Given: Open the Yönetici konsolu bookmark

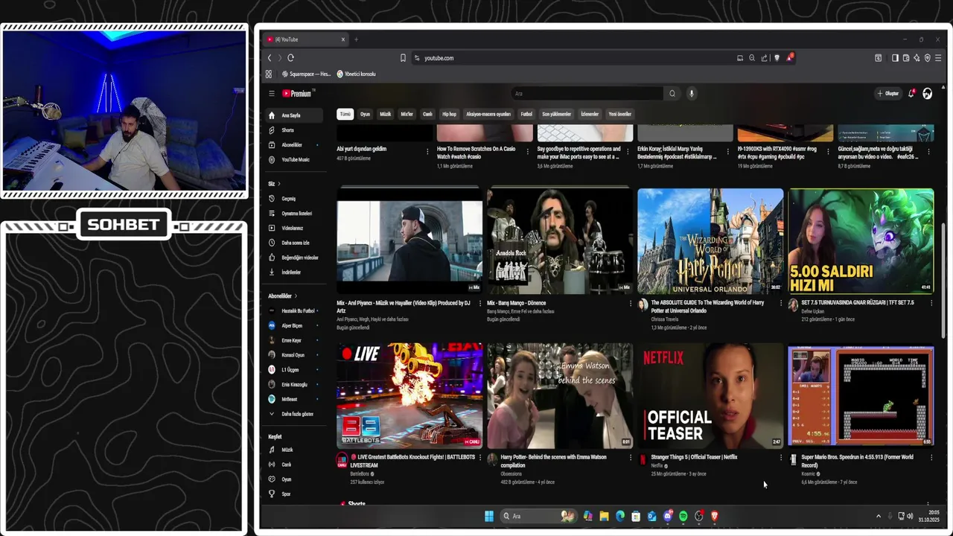Looking at the screenshot, I should pos(357,74).
